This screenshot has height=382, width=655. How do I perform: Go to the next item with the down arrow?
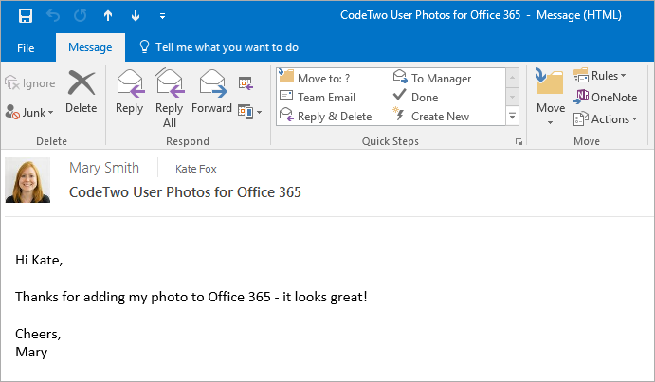tap(136, 16)
